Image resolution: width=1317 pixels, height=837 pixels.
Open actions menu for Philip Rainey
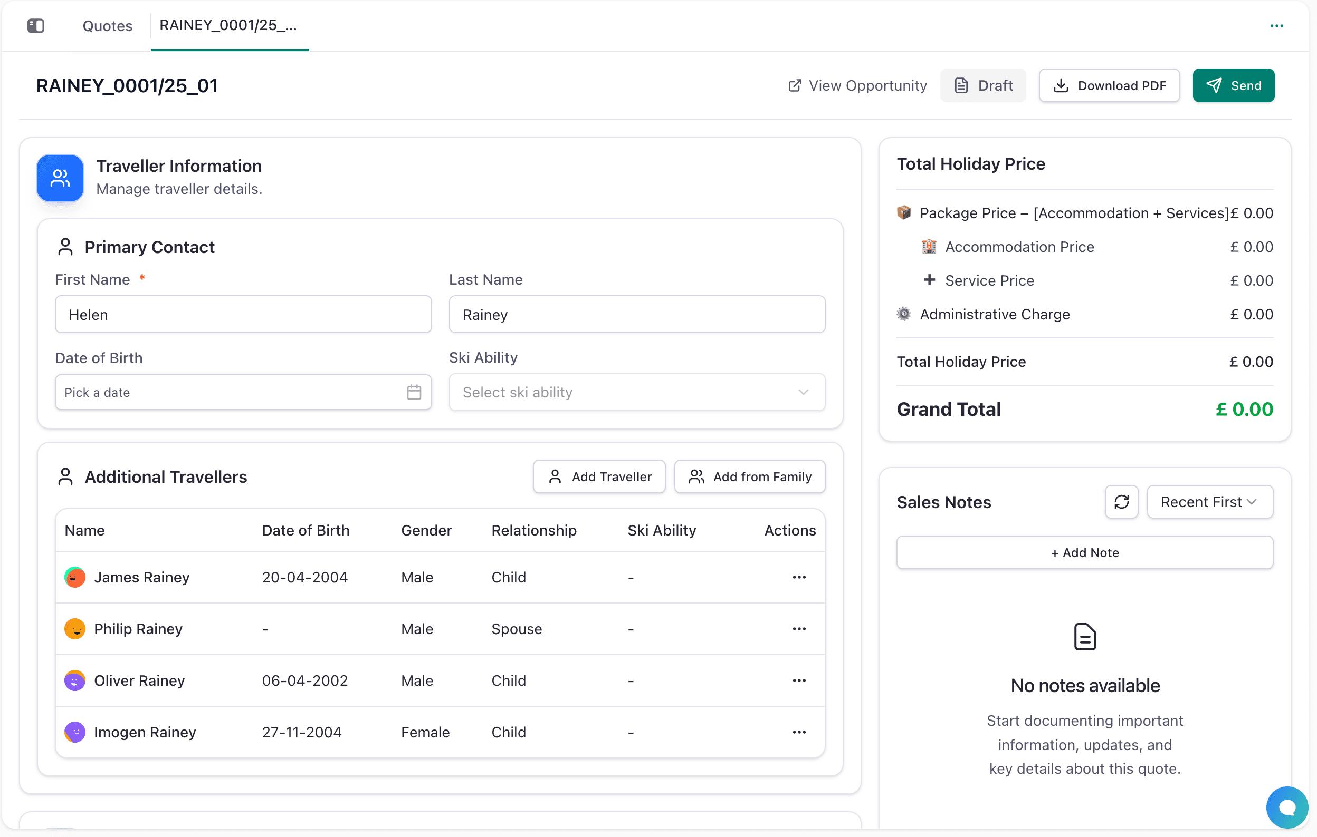799,629
